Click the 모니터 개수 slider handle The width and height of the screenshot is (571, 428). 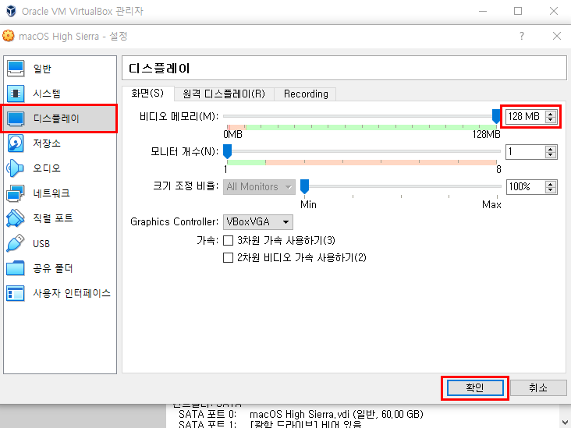(227, 151)
